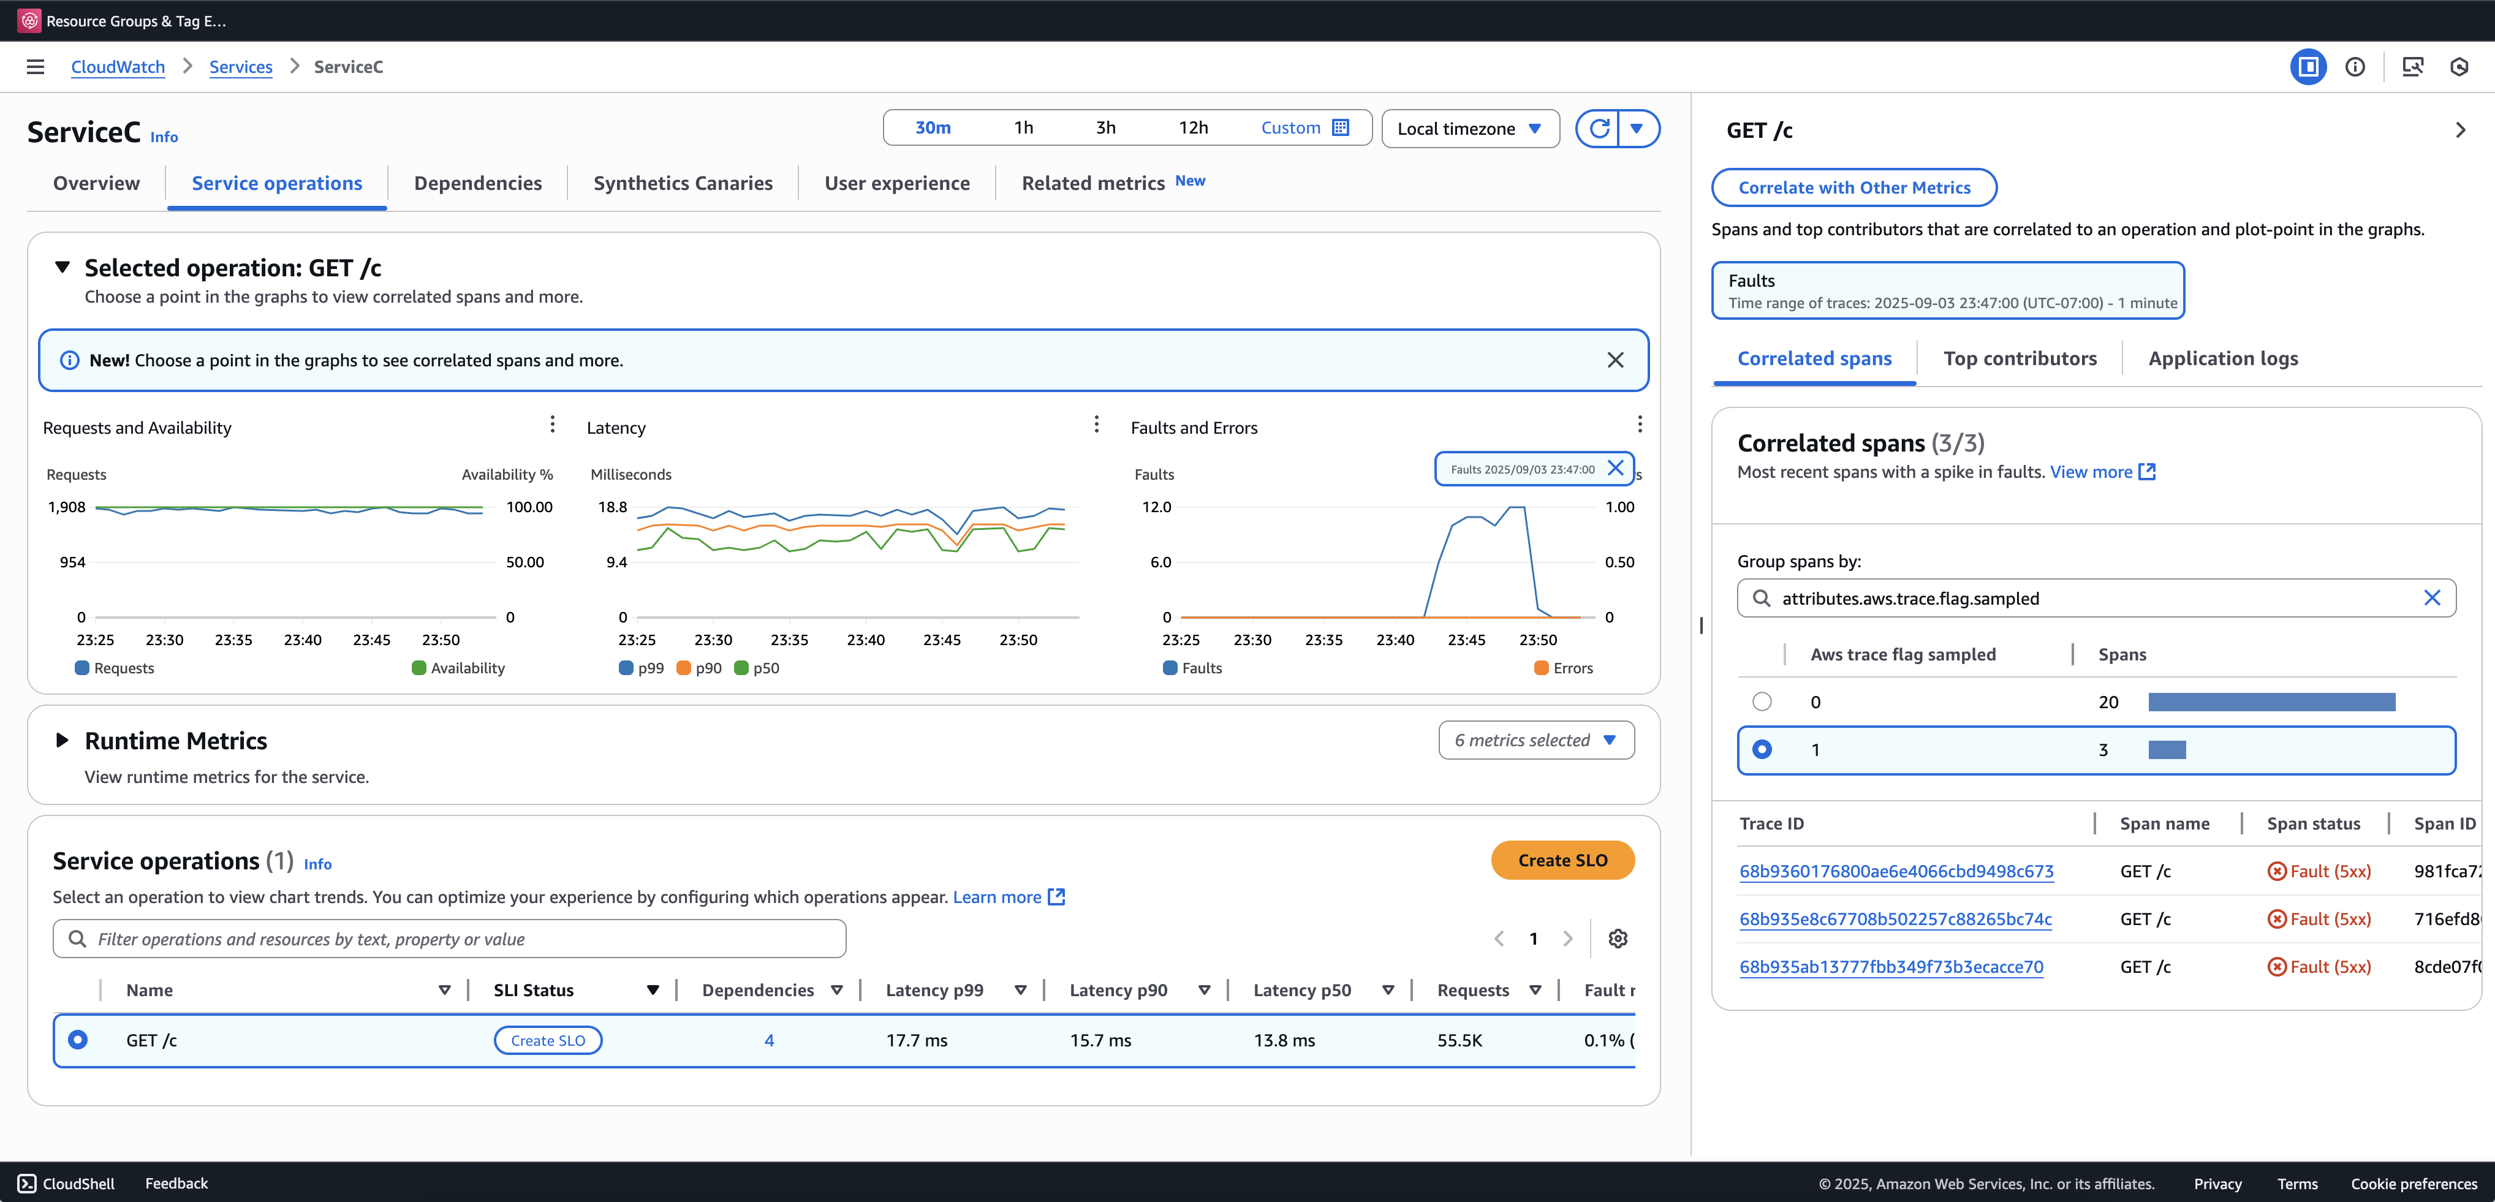Open trace 68b9360176800ae6e4066cbd9498c673 link
The image size is (2495, 1202).
(x=1896, y=871)
